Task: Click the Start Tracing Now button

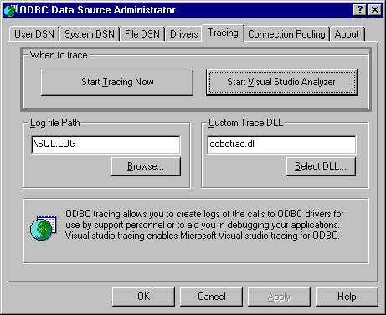Action: click(117, 82)
